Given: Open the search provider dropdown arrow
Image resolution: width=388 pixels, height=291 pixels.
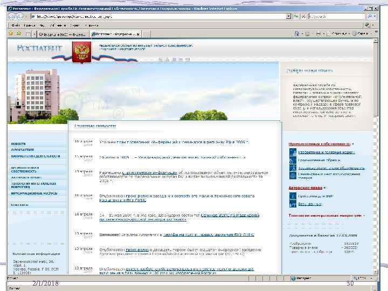Looking at the screenshot, I should tap(375, 16).
